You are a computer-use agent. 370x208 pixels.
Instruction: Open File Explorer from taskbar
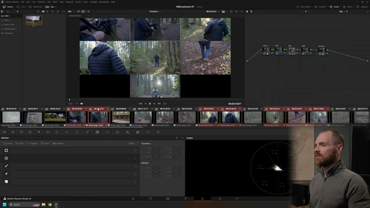pyautogui.click(x=43, y=205)
